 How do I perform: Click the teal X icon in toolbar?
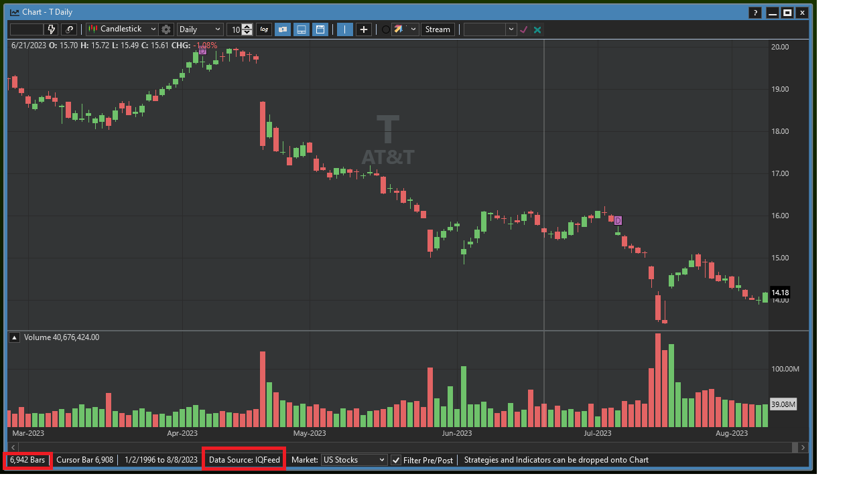click(x=537, y=29)
